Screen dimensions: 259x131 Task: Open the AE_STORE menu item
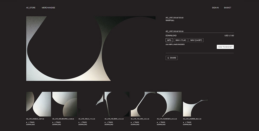coord(31,8)
